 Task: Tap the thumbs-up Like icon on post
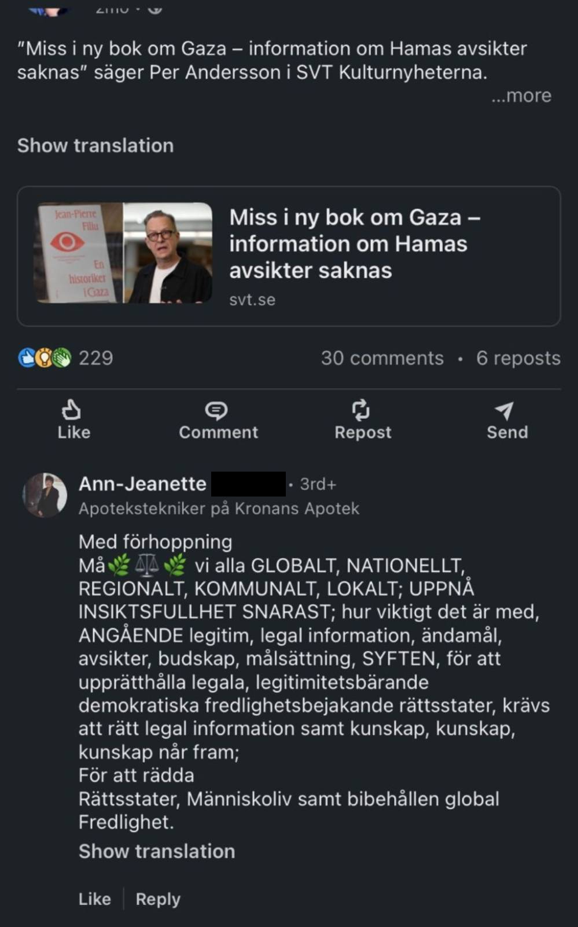pyautogui.click(x=71, y=410)
